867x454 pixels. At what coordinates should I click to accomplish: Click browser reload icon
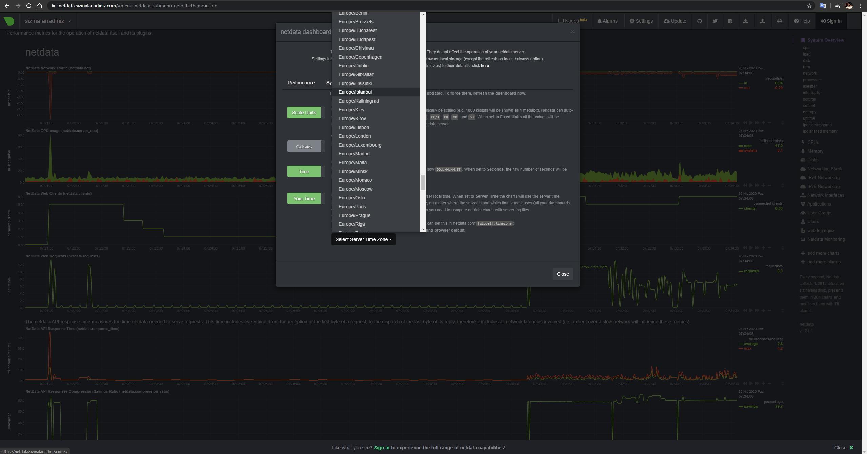pos(29,6)
